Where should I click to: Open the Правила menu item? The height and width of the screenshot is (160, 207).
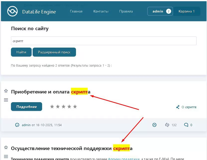(x=126, y=11)
